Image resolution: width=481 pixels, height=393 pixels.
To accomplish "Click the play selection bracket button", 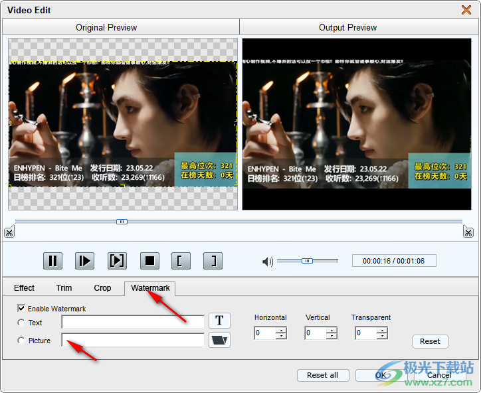I will (x=117, y=261).
